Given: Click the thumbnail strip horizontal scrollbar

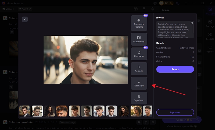Looking at the screenshot, I should pyautogui.click(x=34, y=118).
